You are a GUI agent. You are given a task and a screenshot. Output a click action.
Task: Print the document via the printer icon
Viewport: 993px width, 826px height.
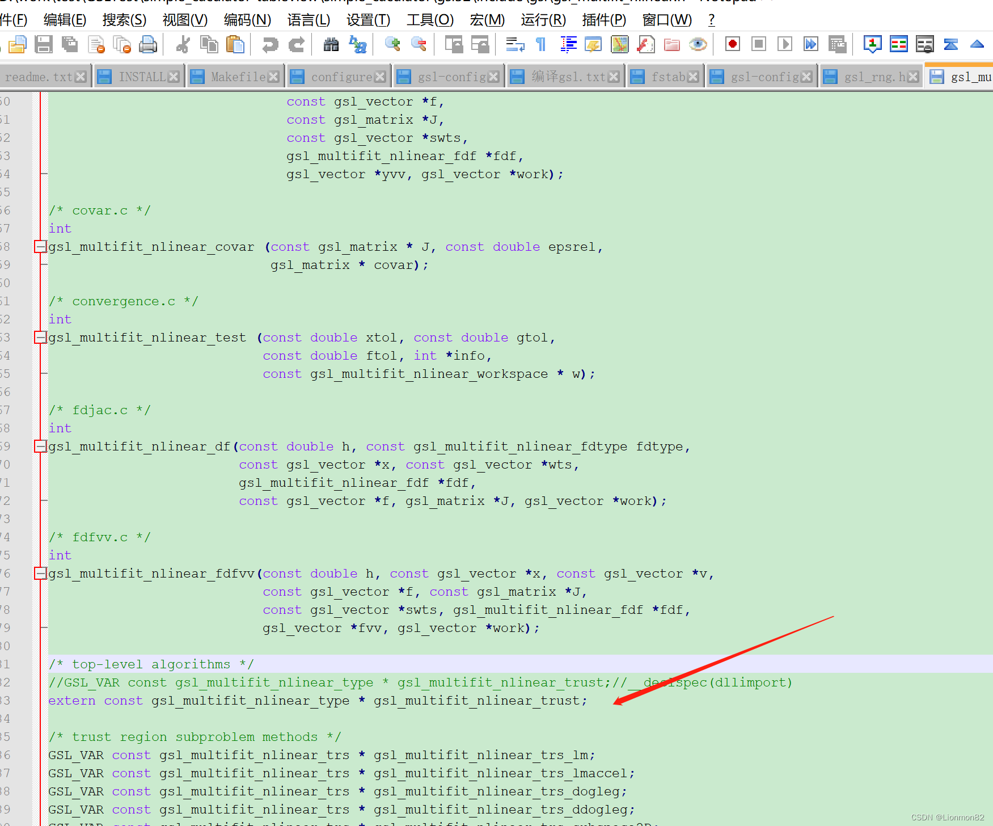coord(149,44)
